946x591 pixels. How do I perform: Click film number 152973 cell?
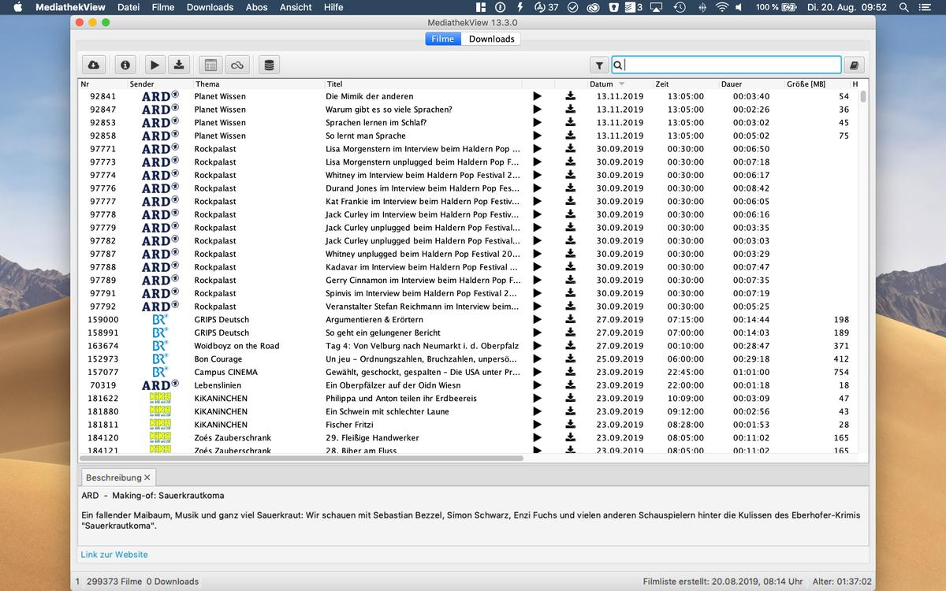point(103,359)
